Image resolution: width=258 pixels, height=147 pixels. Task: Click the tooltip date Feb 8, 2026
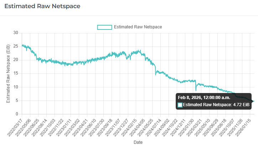click(x=205, y=97)
